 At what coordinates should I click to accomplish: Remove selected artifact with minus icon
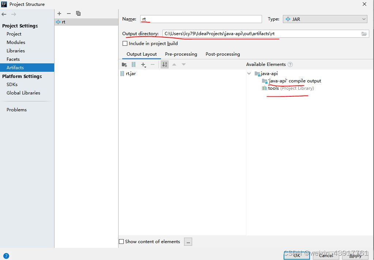tap(69, 14)
